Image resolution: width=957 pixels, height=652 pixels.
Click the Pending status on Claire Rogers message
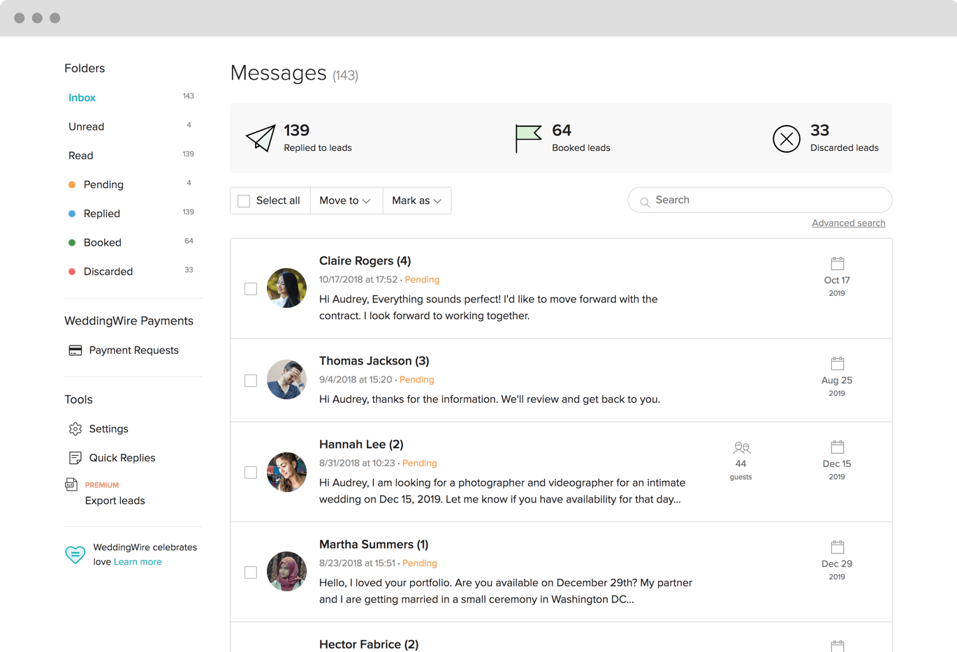click(422, 279)
